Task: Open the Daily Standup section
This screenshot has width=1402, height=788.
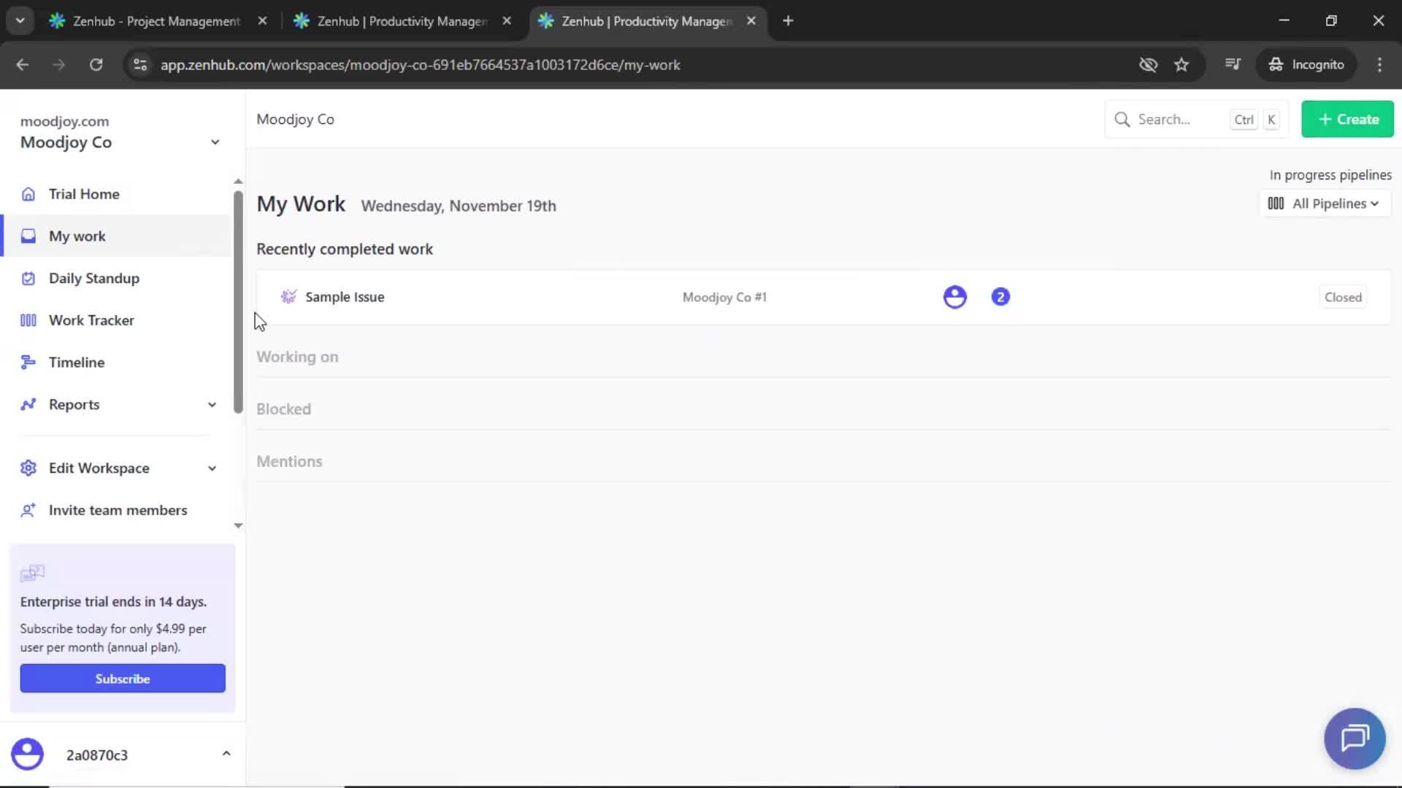Action: (28, 278)
